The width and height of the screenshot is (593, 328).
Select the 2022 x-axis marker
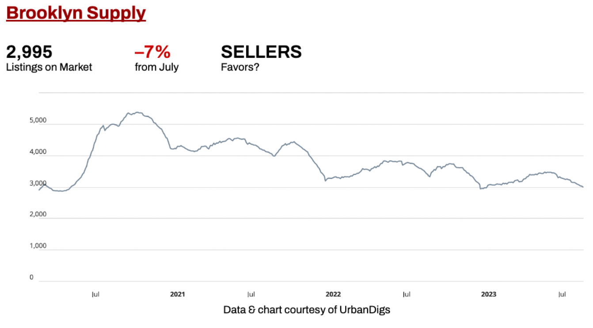click(x=333, y=294)
